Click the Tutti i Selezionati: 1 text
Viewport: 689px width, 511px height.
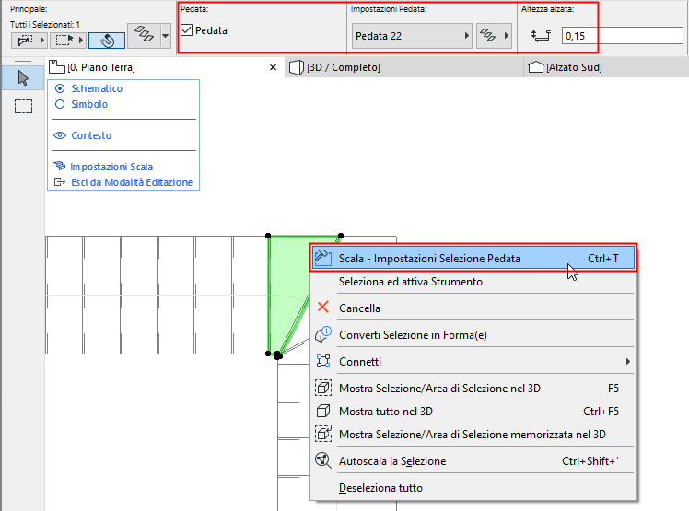click(45, 25)
